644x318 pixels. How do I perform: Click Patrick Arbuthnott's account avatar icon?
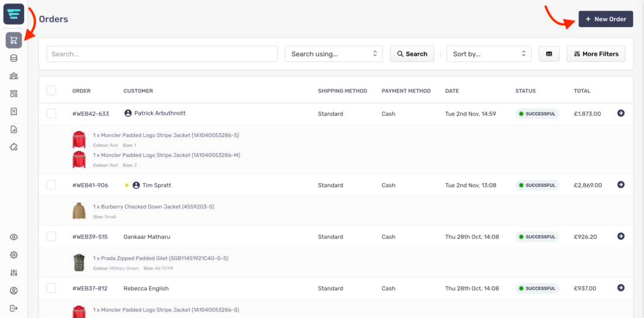click(128, 113)
